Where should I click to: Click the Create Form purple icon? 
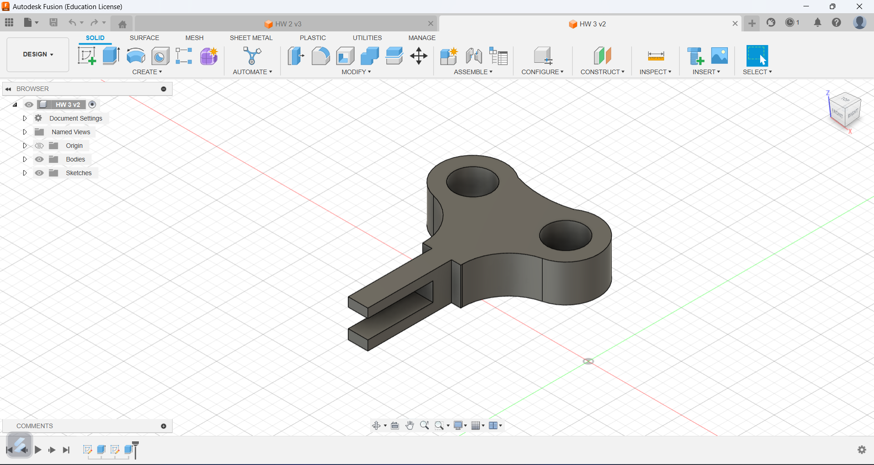click(209, 56)
